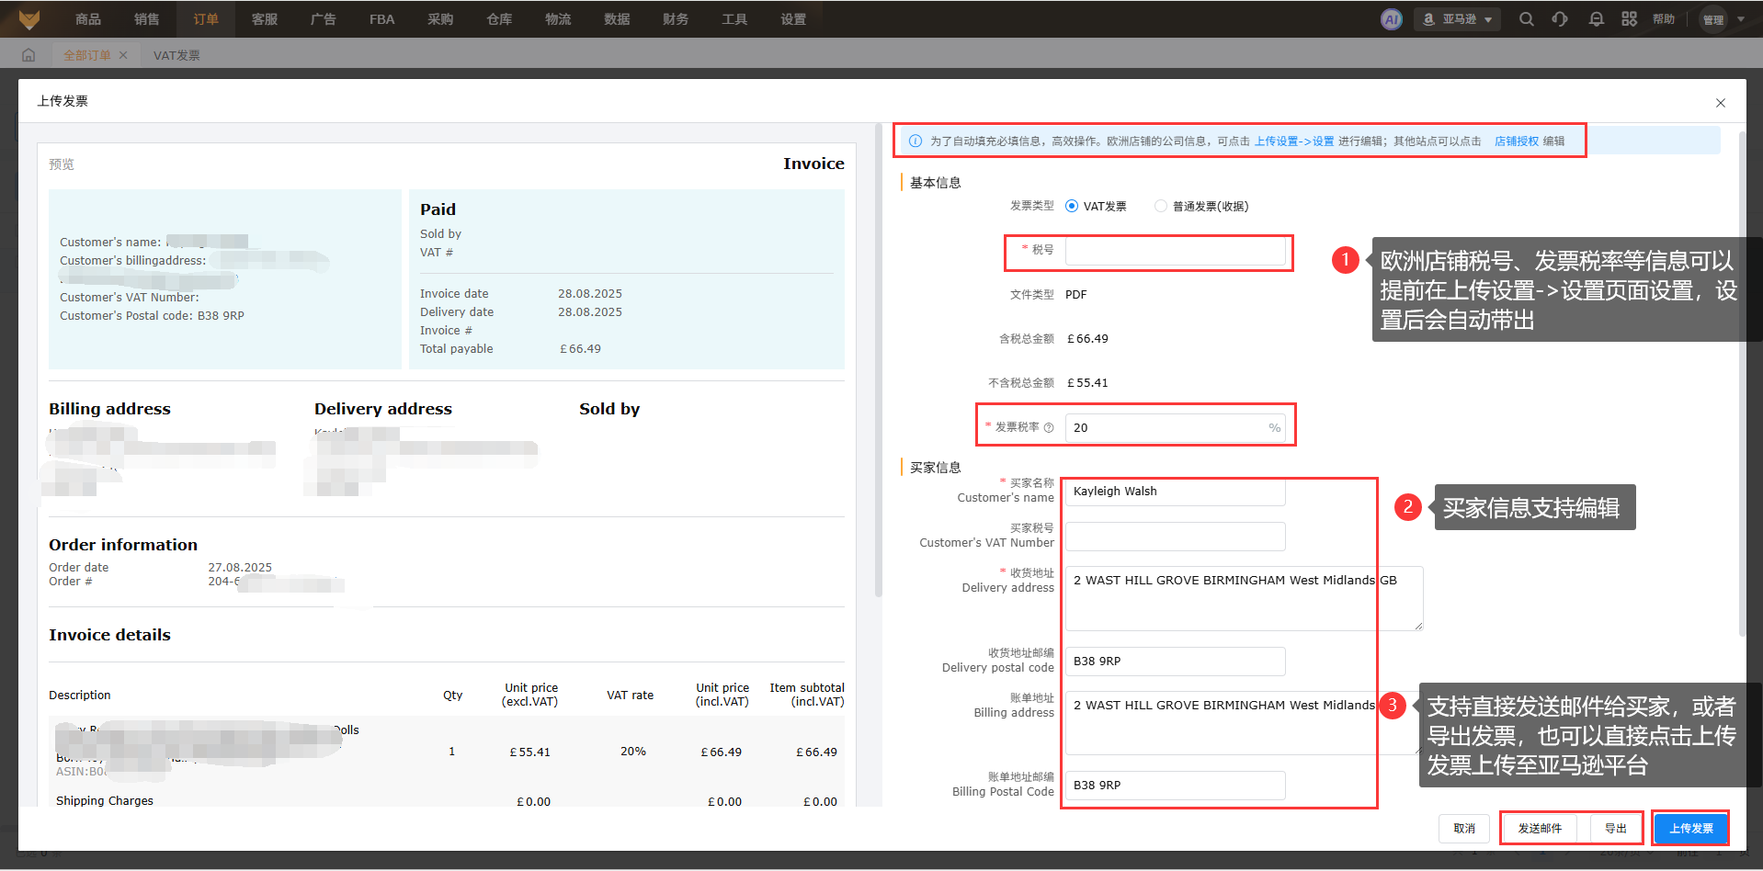
Task: Open the AI assistant icon
Action: point(1391,19)
